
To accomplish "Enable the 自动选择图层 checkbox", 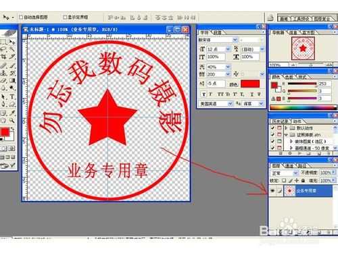I will (21, 17).
